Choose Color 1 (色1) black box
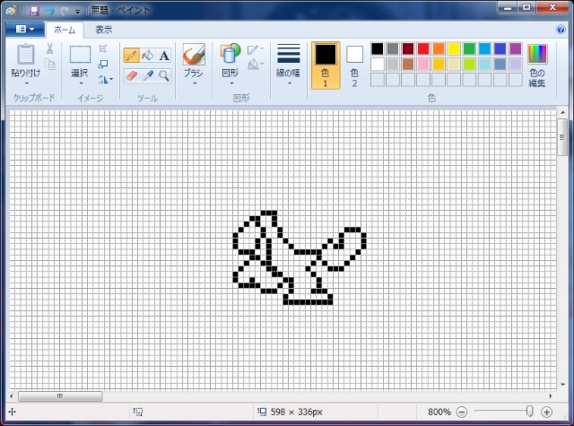This screenshot has width=574, height=426. point(326,55)
